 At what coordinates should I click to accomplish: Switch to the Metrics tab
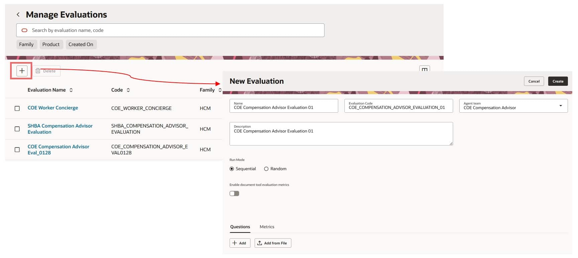coord(267,227)
